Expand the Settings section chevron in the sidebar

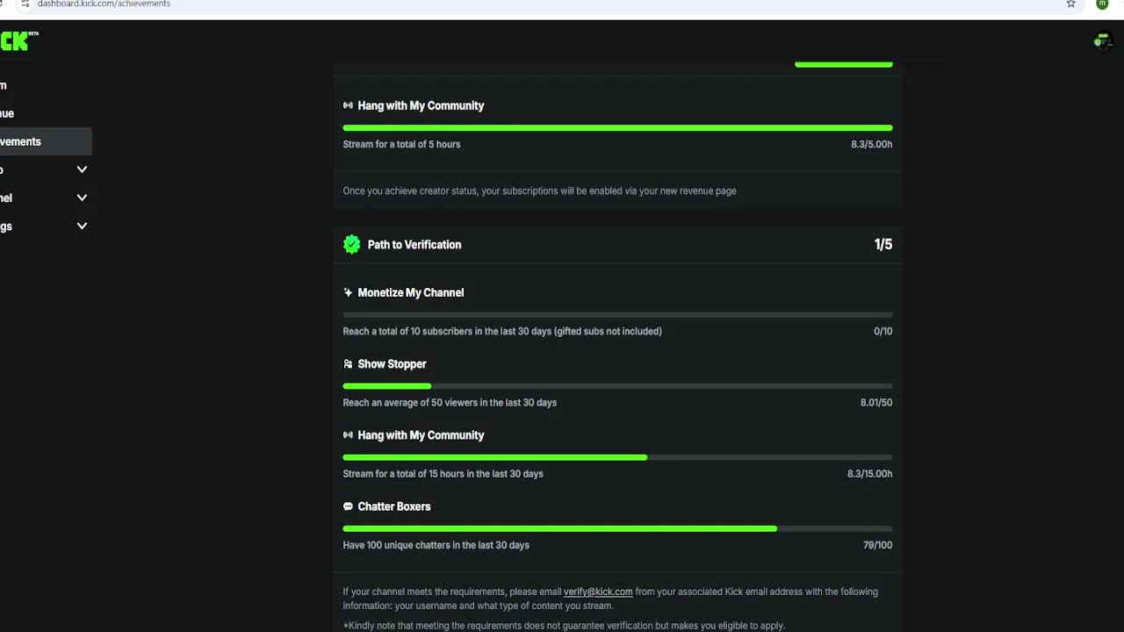[x=82, y=226]
